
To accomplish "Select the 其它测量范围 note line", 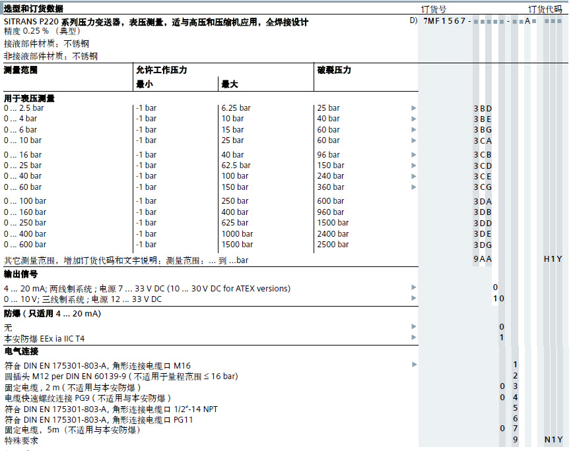I will pos(126,260).
